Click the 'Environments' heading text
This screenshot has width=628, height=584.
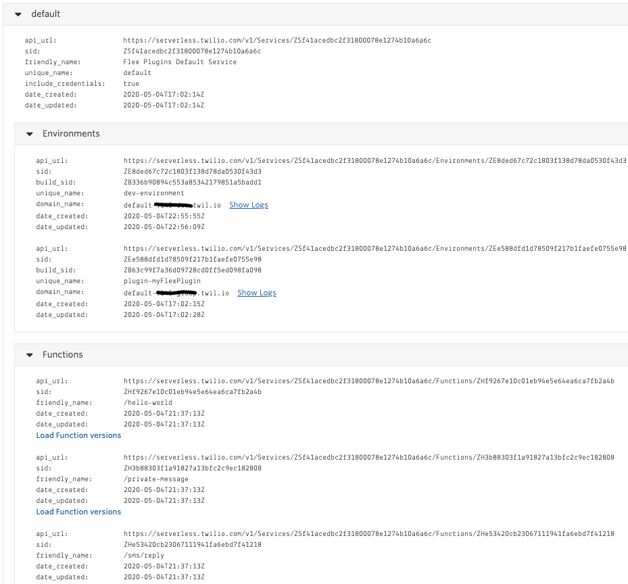[71, 134]
